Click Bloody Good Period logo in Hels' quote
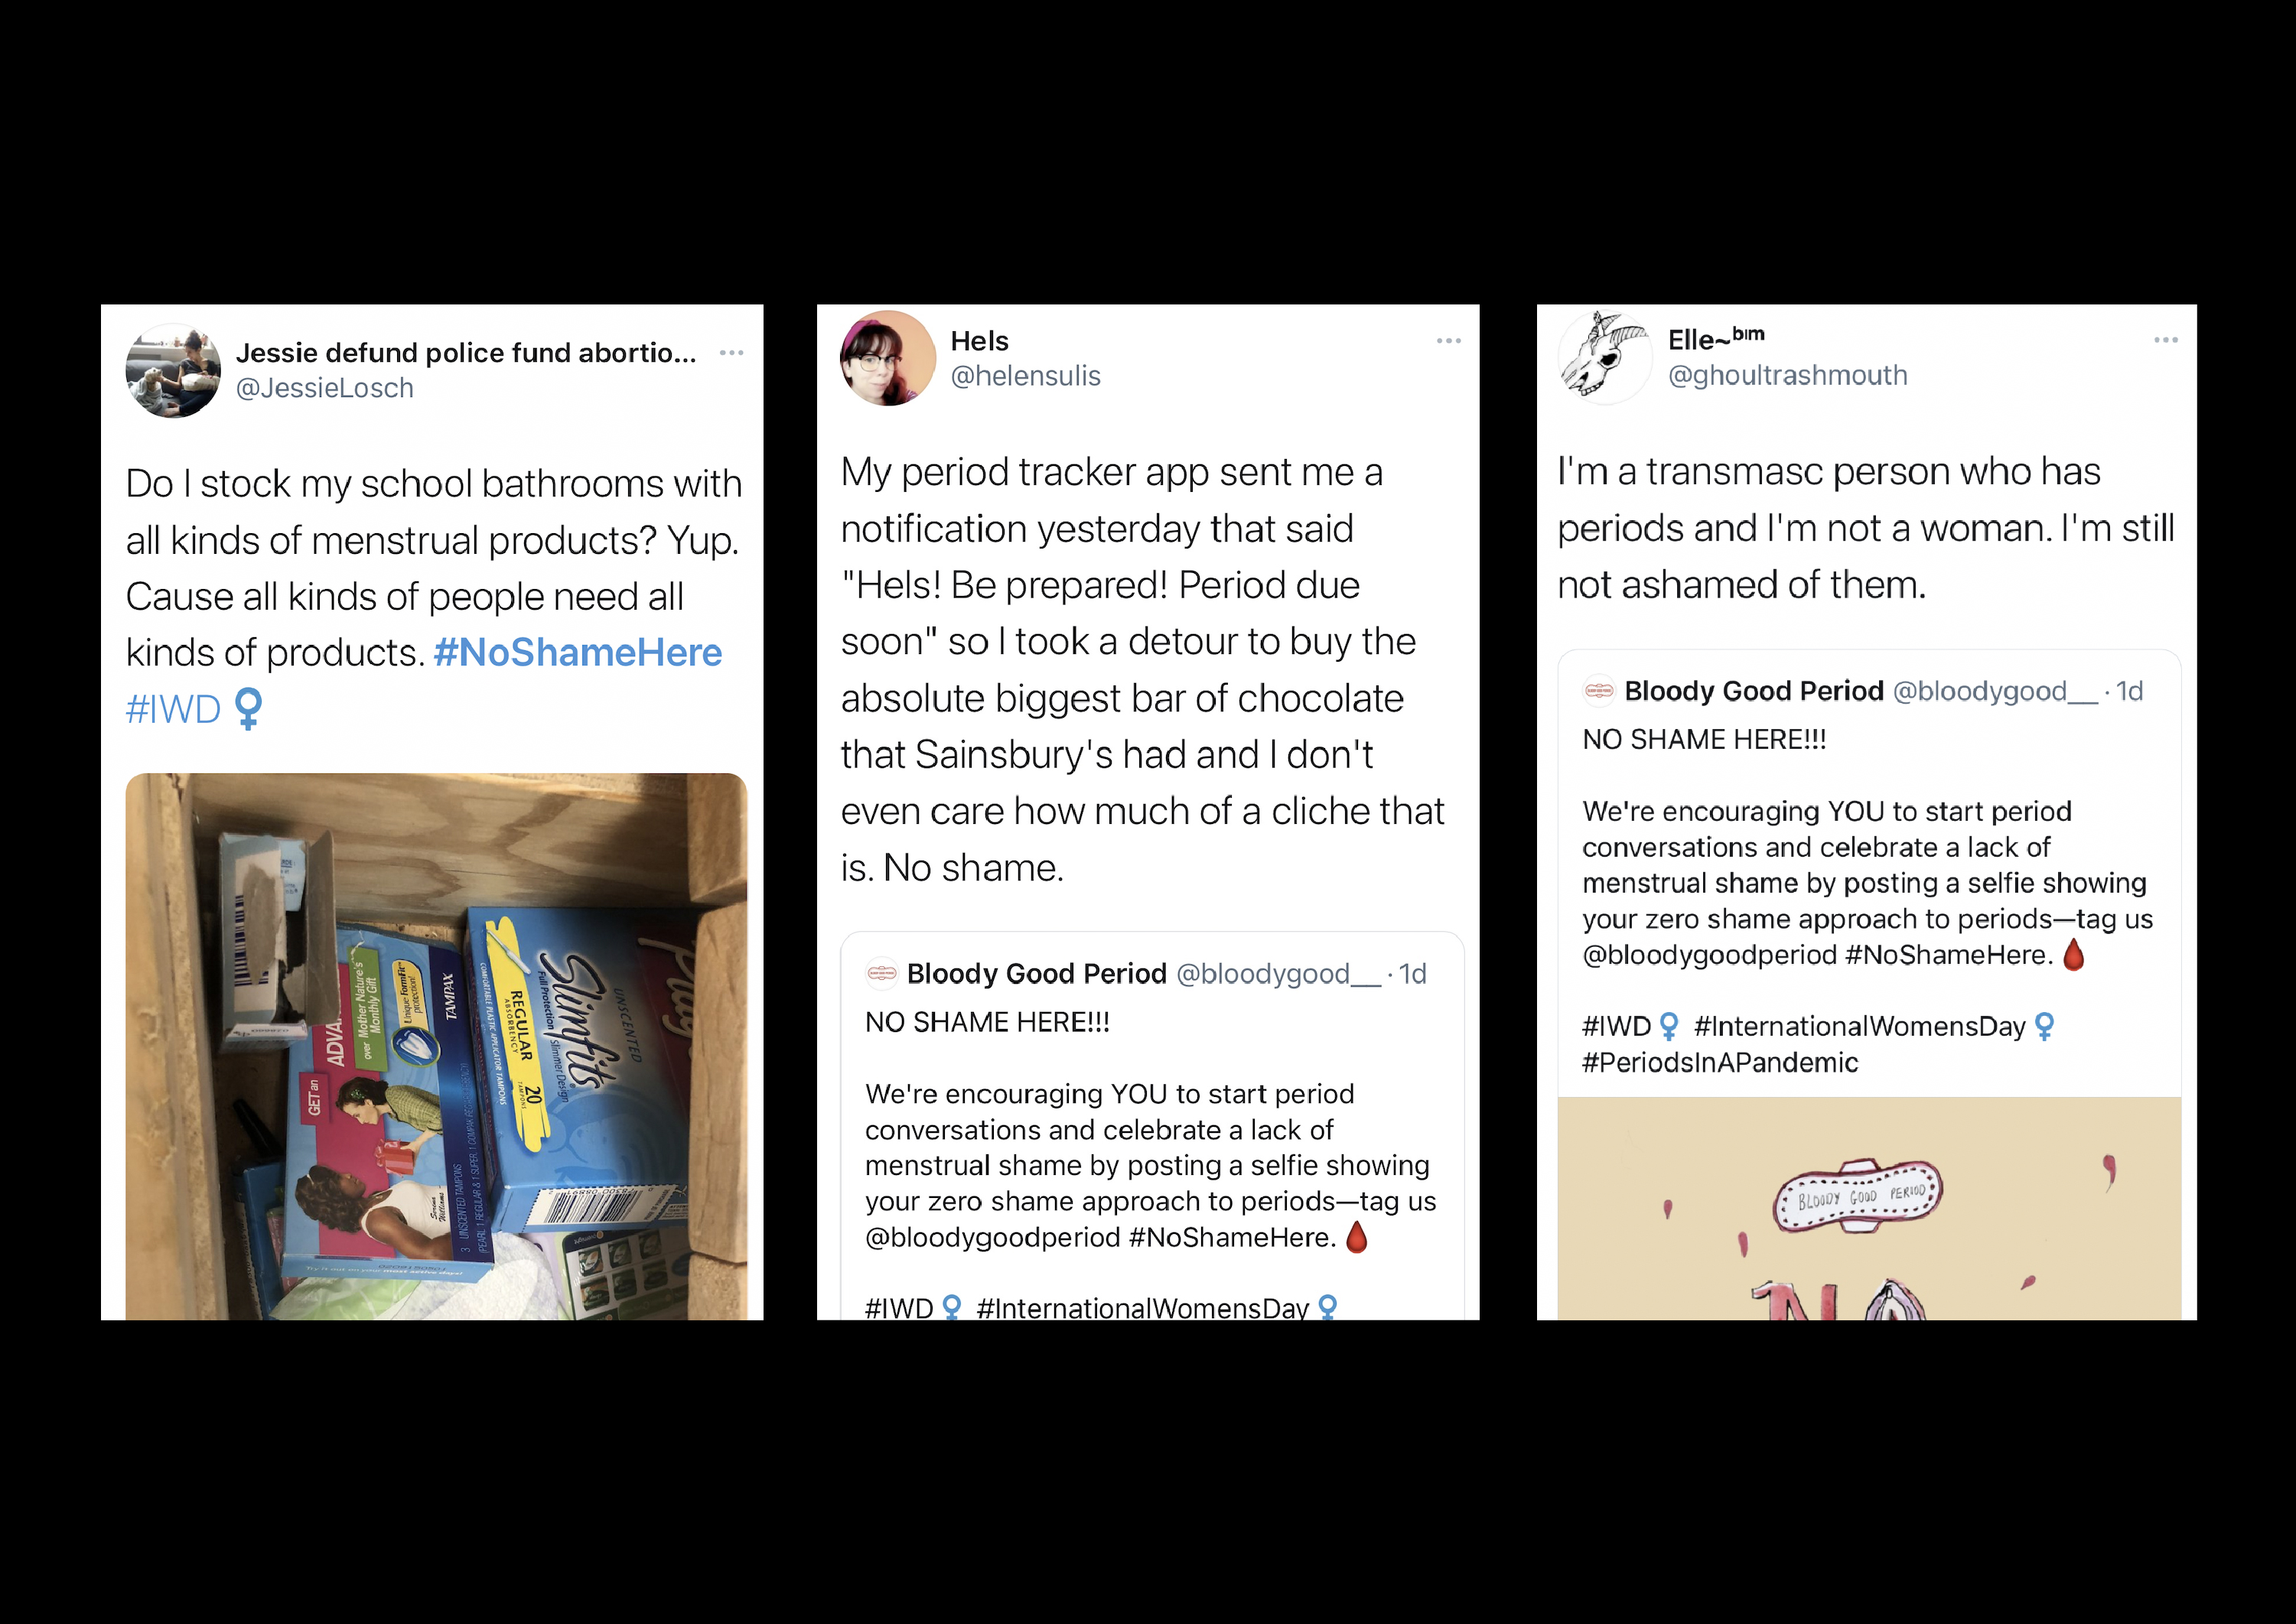 (881, 973)
